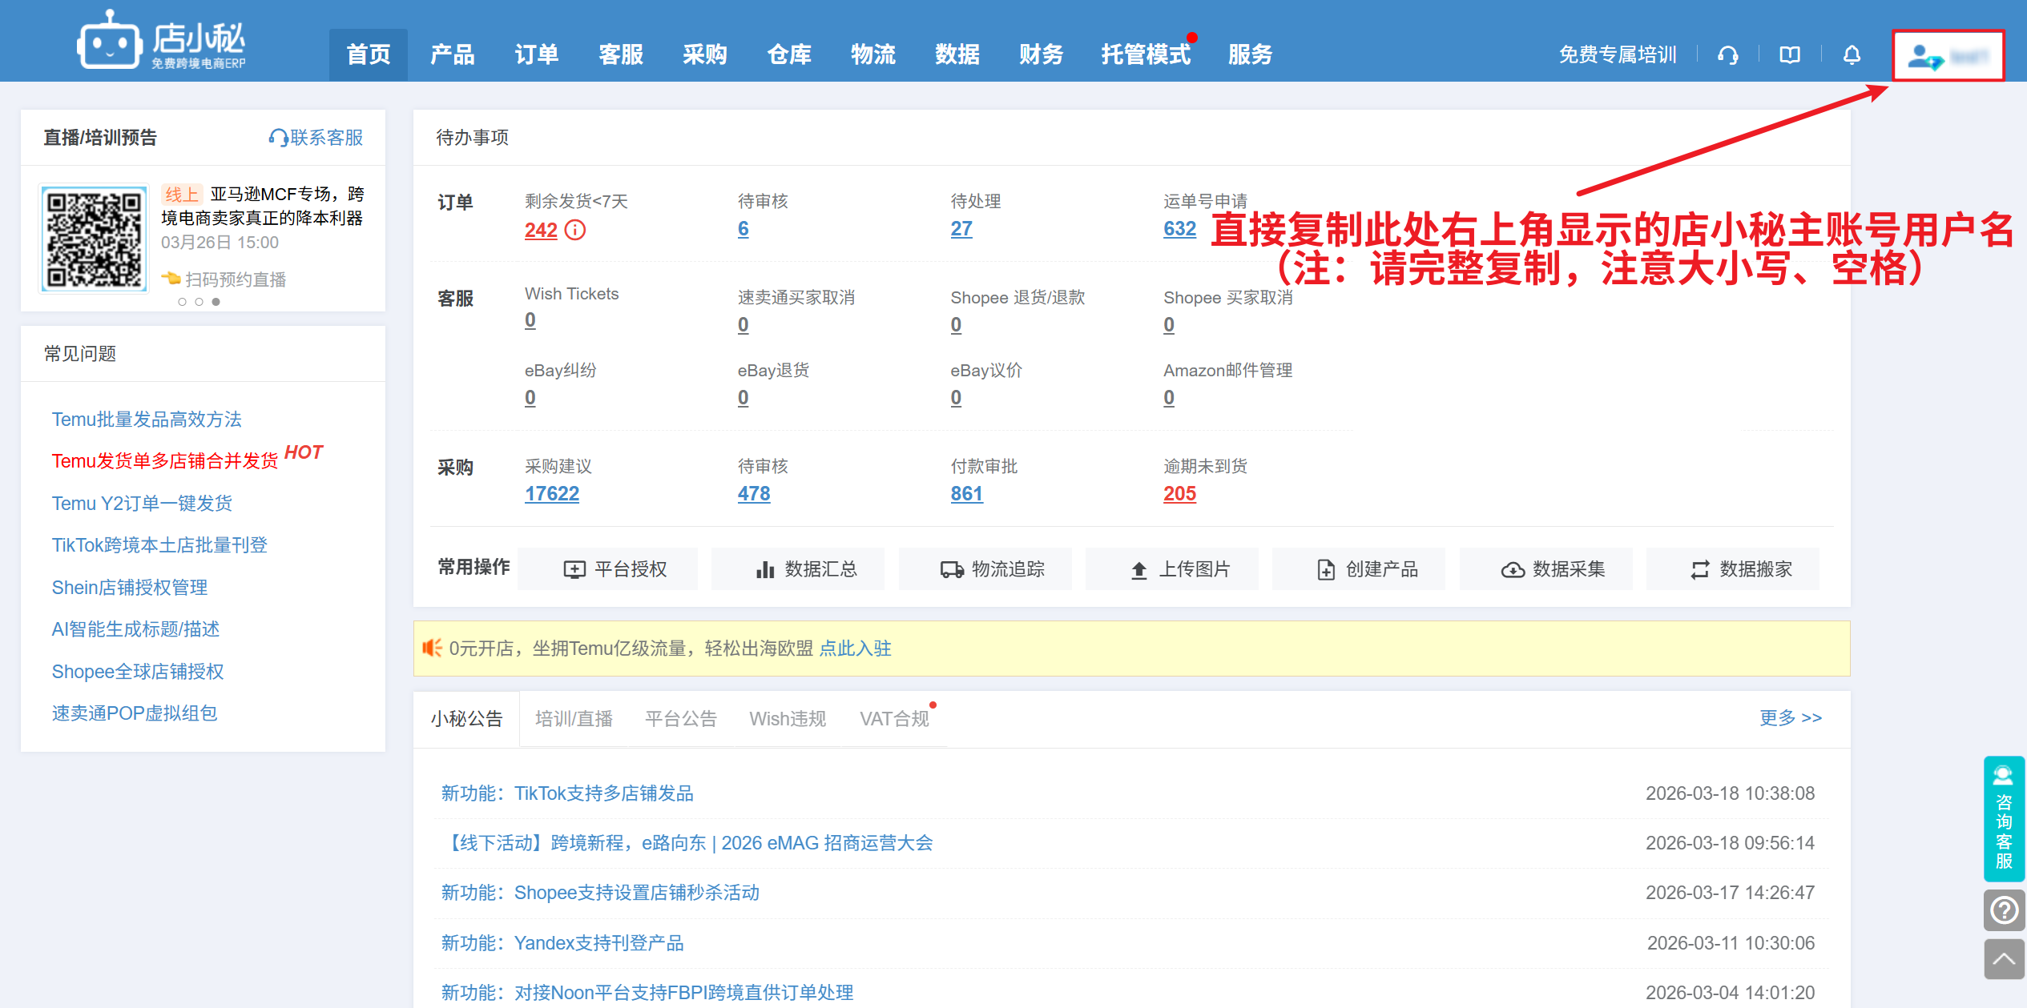
Task: Select the third carousel dot indicator
Action: click(x=216, y=302)
